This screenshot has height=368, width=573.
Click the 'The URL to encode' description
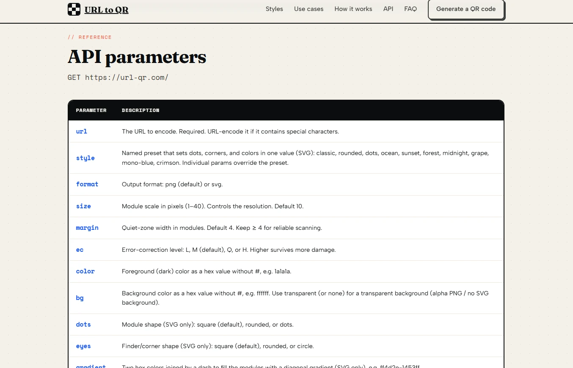(230, 131)
